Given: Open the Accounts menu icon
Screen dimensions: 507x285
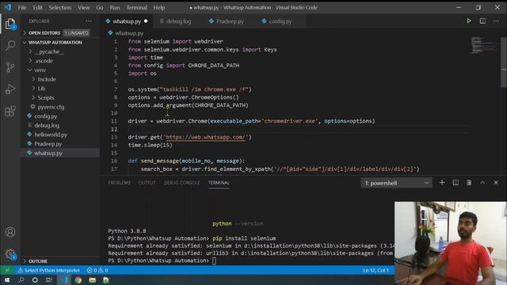Looking at the screenshot, I should (10, 232).
